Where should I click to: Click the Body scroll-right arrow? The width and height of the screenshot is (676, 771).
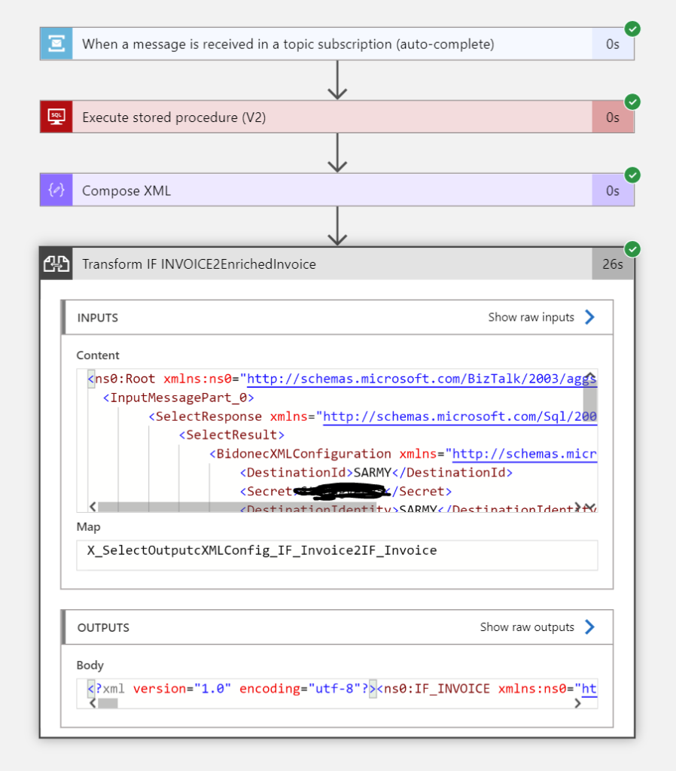577,703
